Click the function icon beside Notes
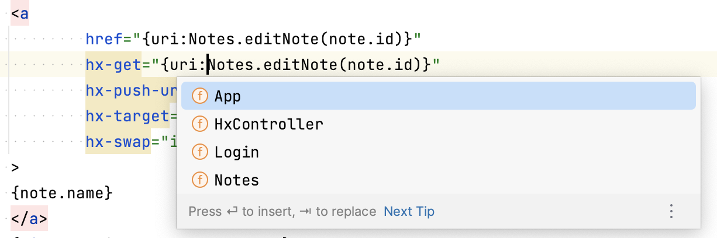 click(x=200, y=180)
